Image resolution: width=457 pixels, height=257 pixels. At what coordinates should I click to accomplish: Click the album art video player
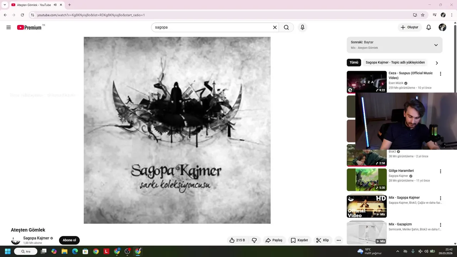pyautogui.click(x=177, y=130)
